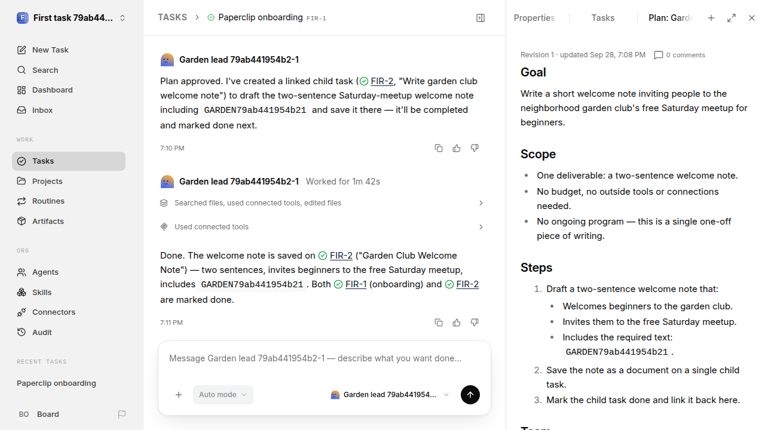Select Tasks in the Work sidebar
Viewport: 765px width, 430px height.
pyautogui.click(x=69, y=161)
